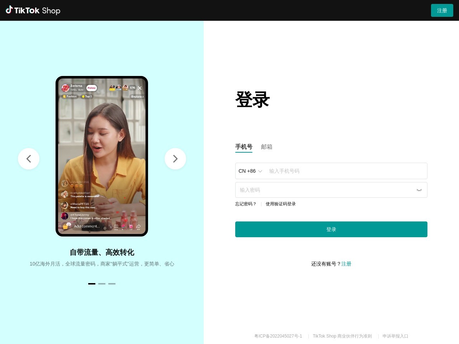
Task: Jump to the second carousel indicator
Action: click(x=102, y=284)
